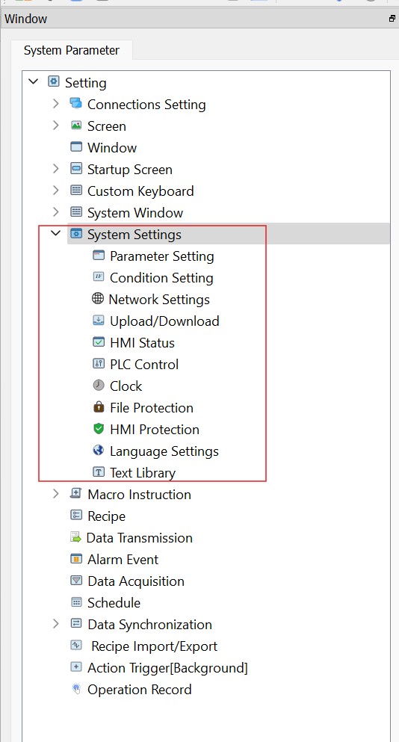The width and height of the screenshot is (399, 742).
Task: Click the HMI Protection green shield icon
Action: point(99,429)
